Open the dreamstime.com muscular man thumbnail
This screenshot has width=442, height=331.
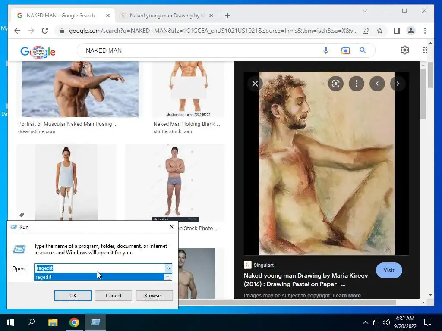click(80, 89)
